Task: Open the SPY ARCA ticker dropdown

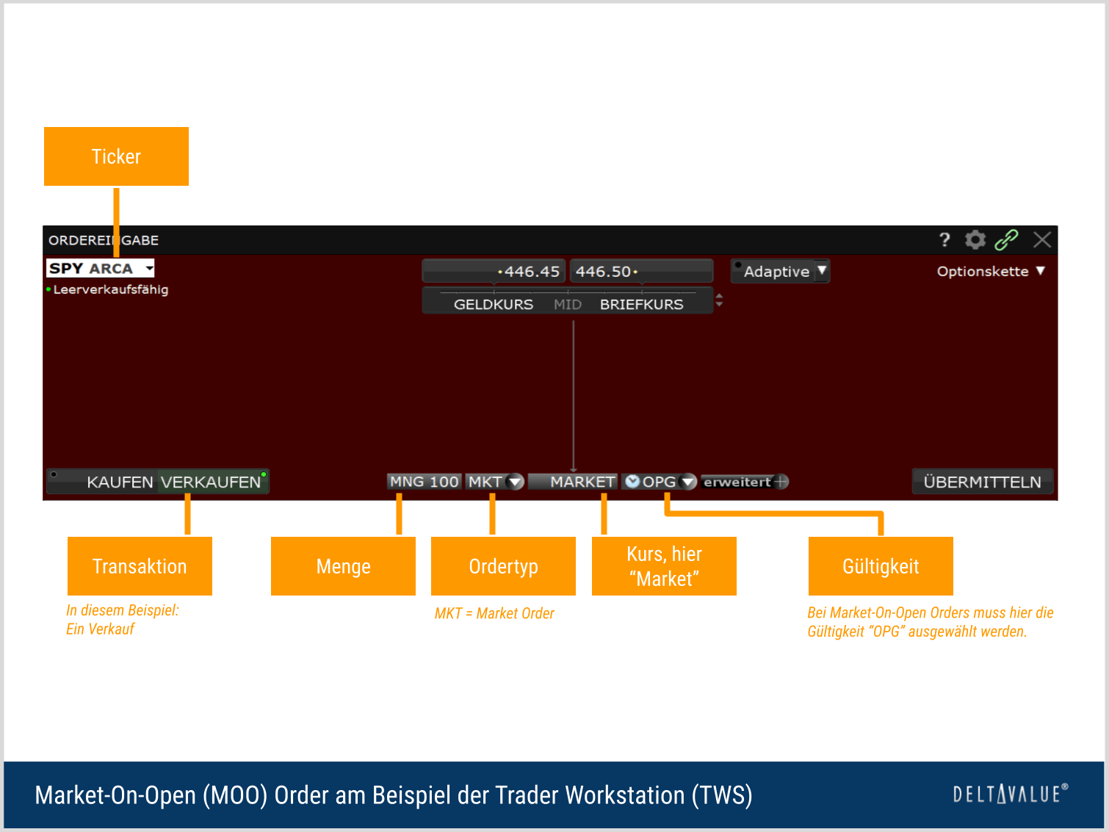Action: [x=150, y=268]
